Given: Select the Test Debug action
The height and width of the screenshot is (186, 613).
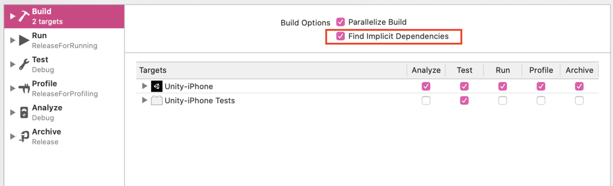Looking at the screenshot, I should click(x=64, y=64).
